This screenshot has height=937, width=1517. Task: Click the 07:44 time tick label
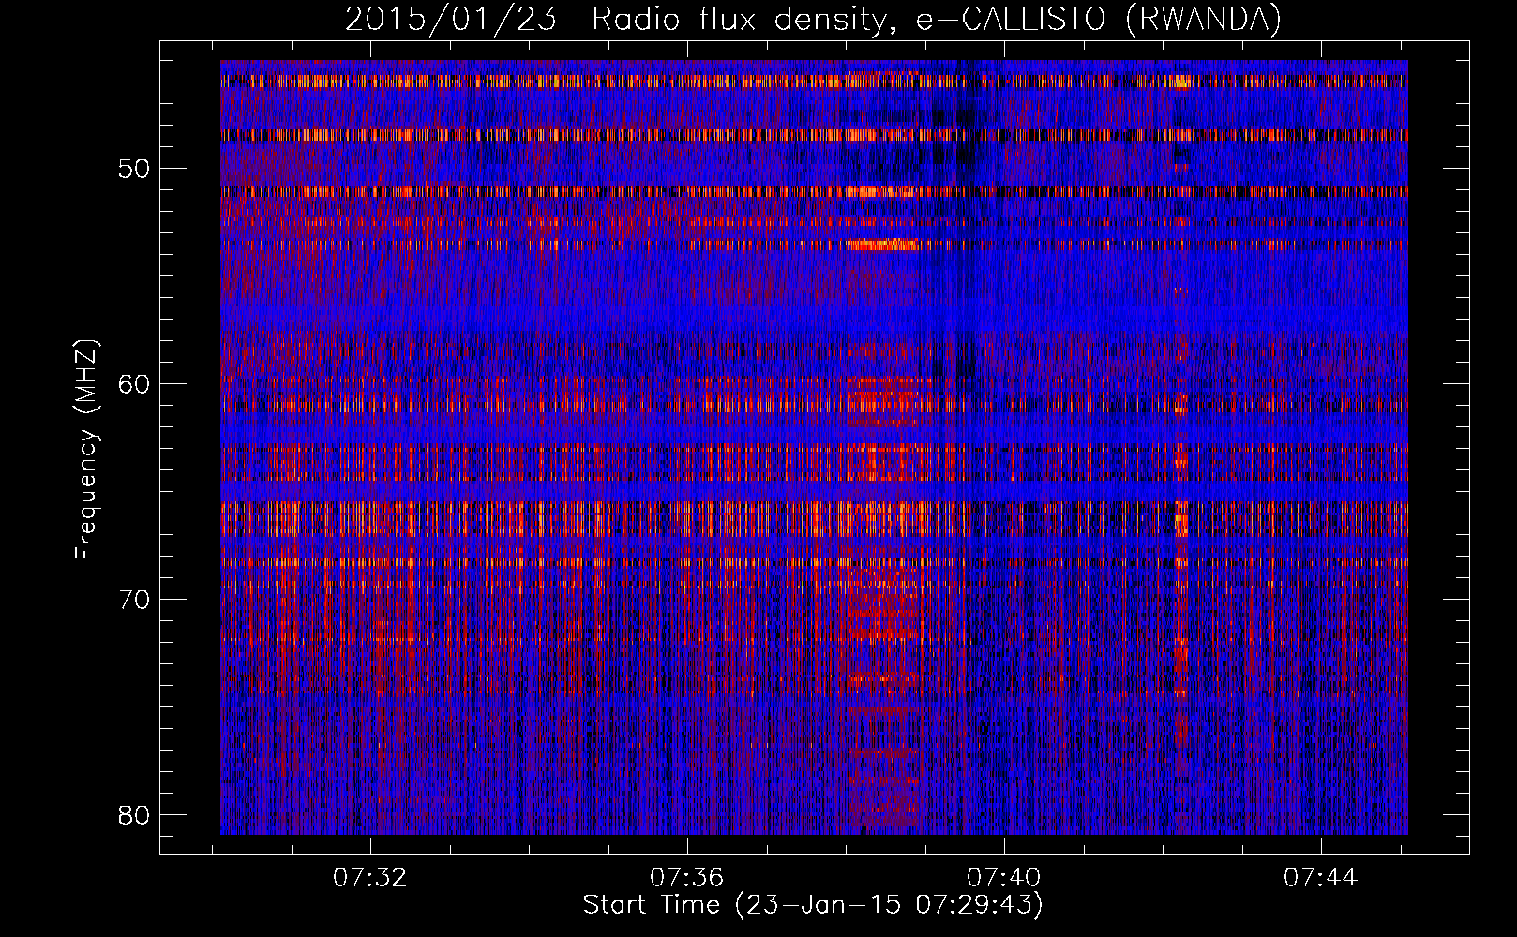pos(1320,878)
